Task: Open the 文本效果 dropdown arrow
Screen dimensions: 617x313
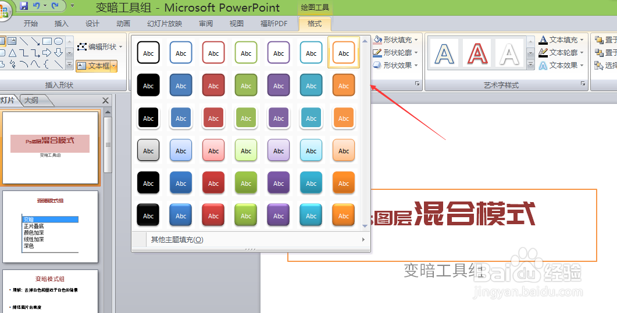Action: [x=582, y=65]
